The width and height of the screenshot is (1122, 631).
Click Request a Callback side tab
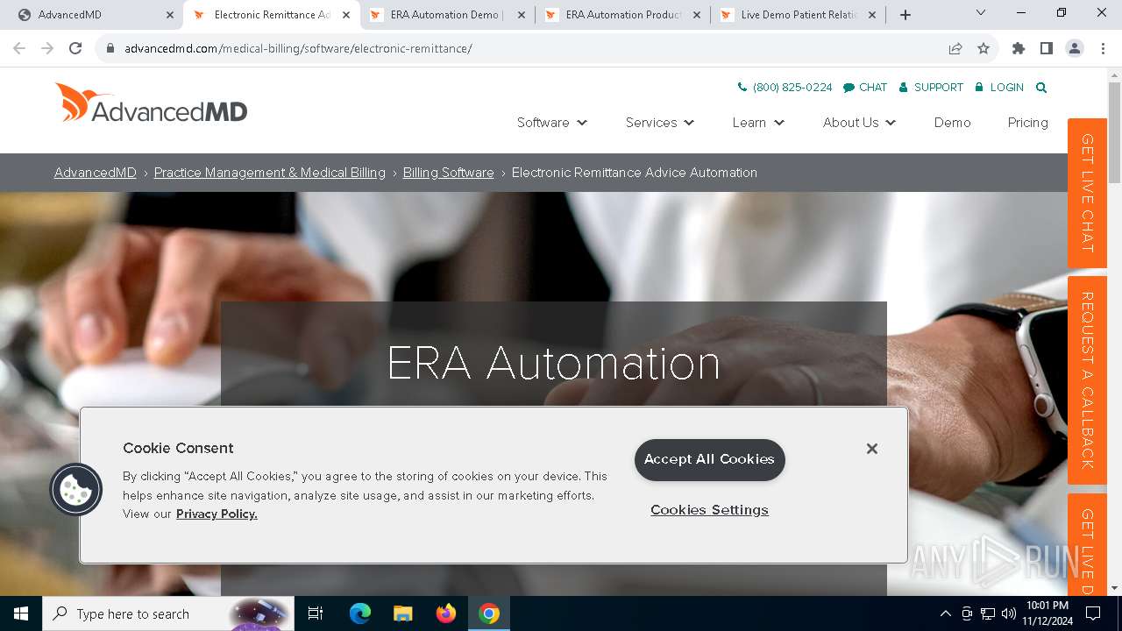(x=1087, y=380)
